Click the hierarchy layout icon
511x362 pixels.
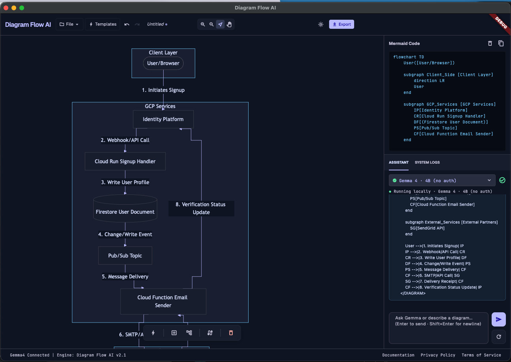point(189,333)
